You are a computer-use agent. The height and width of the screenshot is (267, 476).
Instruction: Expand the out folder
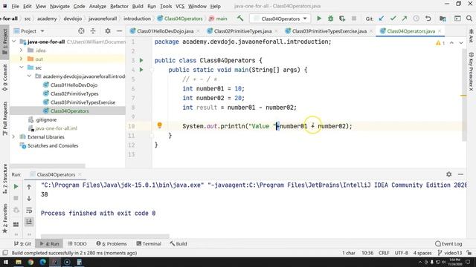[x=22, y=59]
